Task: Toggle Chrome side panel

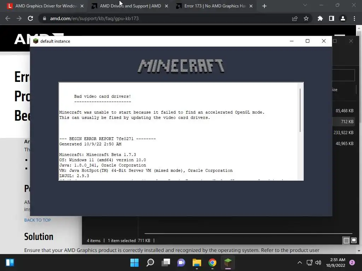Action: (x=331, y=18)
